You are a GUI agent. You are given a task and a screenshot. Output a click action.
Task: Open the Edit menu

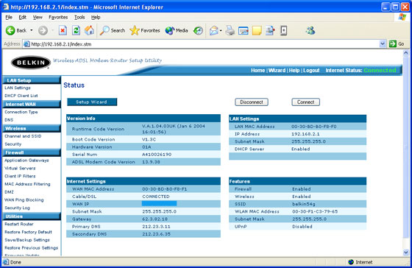[22, 18]
